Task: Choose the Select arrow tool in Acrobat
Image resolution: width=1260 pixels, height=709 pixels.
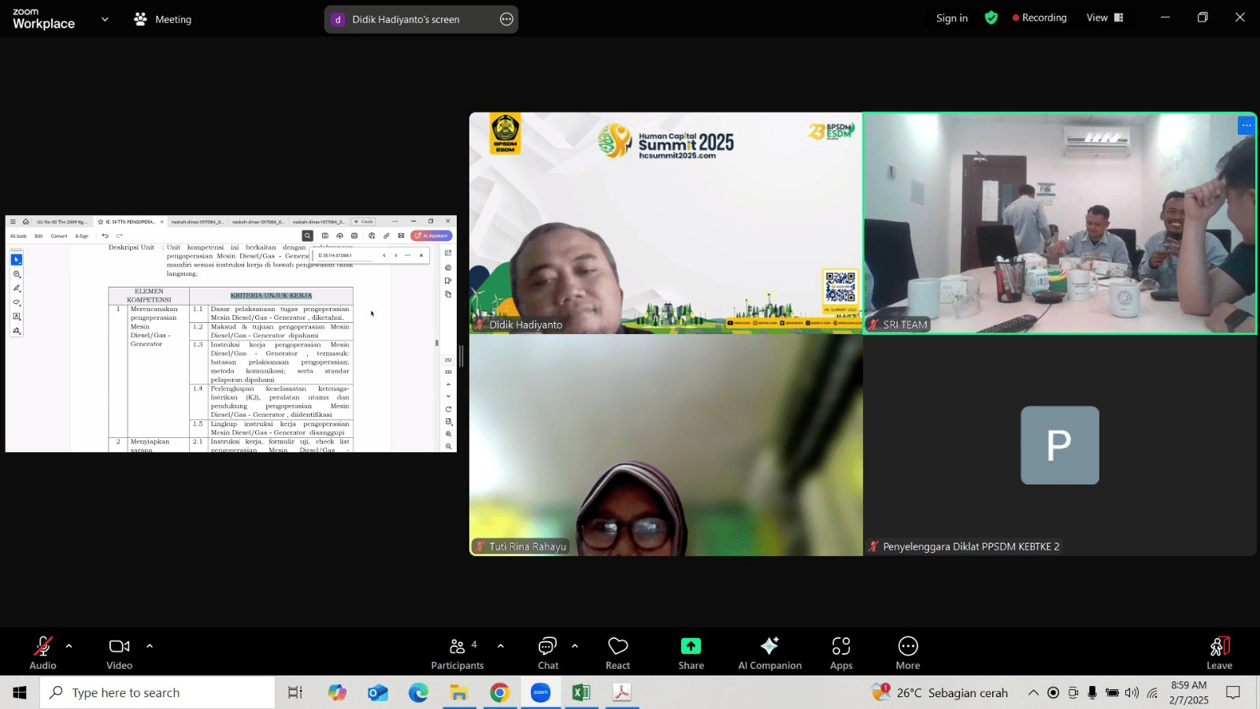Action: [x=17, y=259]
